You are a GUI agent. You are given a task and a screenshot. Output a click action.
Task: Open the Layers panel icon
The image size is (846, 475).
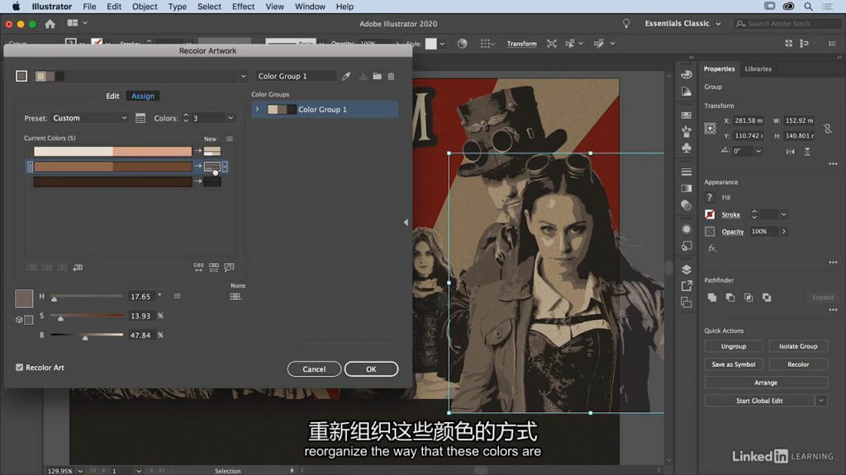687,270
